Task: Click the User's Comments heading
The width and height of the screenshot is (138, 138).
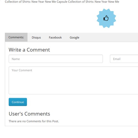Action: pos(29,114)
